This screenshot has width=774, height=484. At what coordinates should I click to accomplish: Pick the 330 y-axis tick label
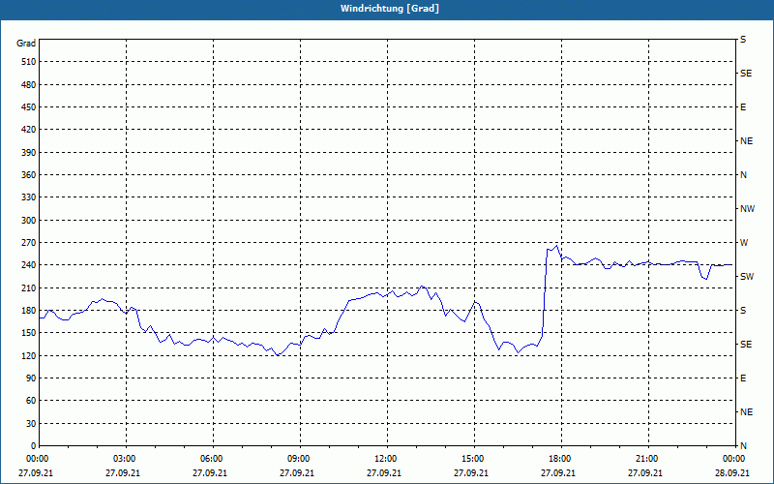click(x=28, y=197)
